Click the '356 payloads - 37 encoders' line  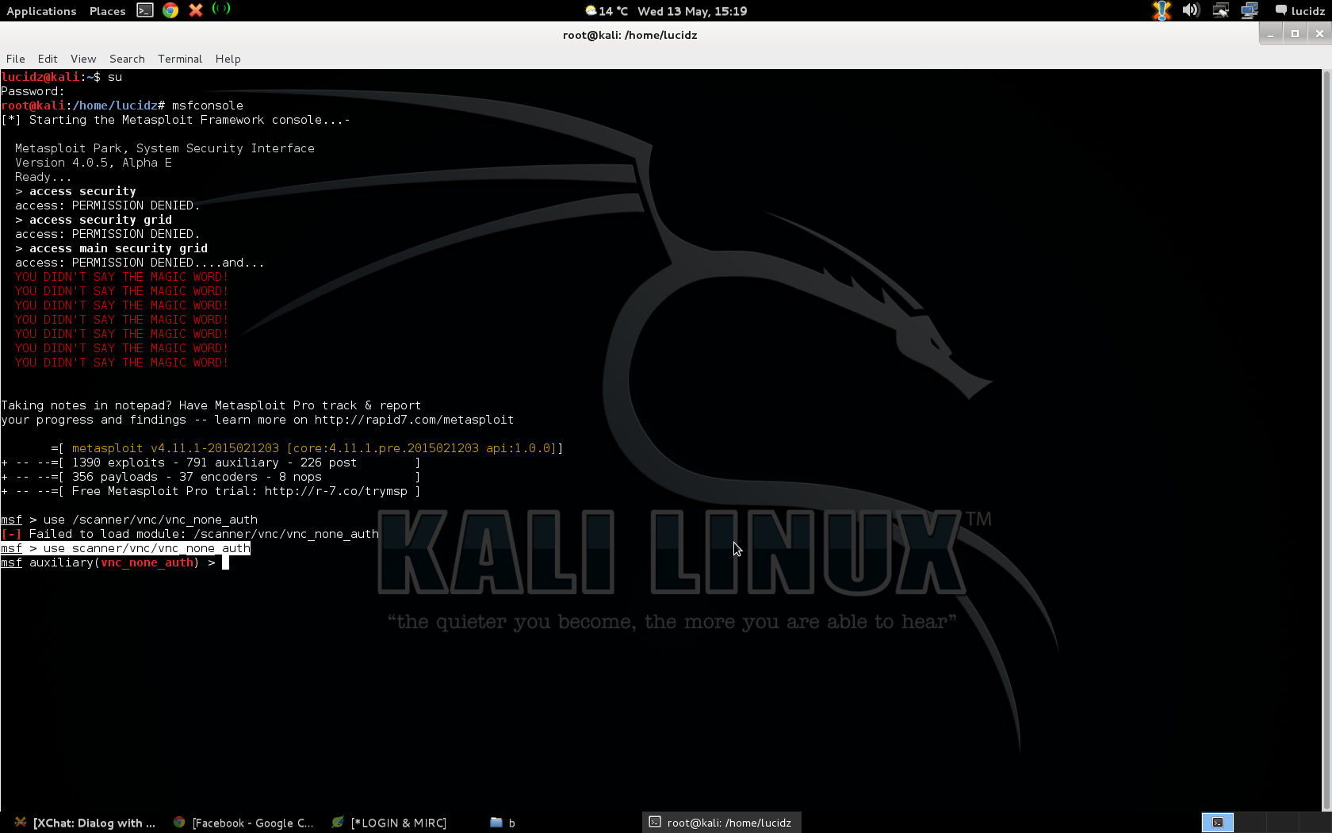[x=211, y=477]
